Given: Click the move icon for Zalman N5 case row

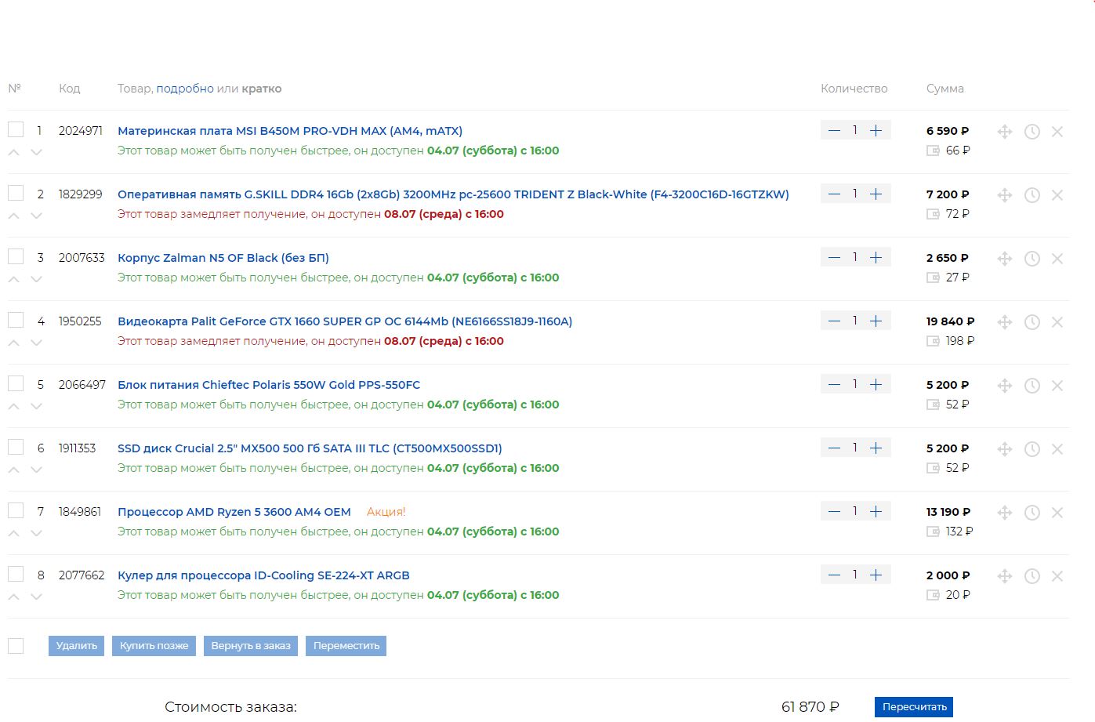Looking at the screenshot, I should point(1005,259).
